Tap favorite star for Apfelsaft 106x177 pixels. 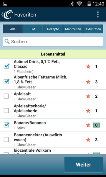pyautogui.click(x=88, y=96)
